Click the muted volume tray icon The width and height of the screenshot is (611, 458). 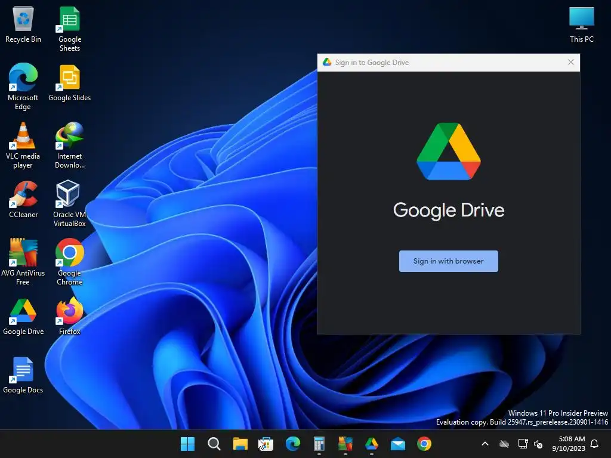538,444
